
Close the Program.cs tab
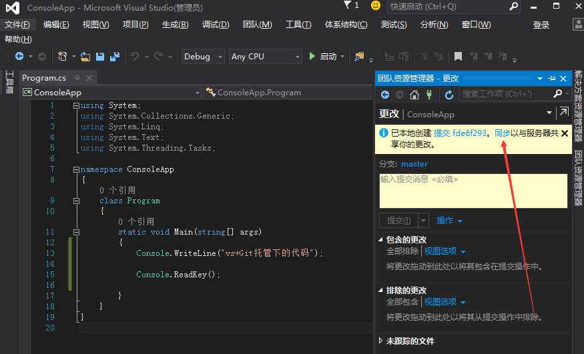pyautogui.click(x=89, y=78)
